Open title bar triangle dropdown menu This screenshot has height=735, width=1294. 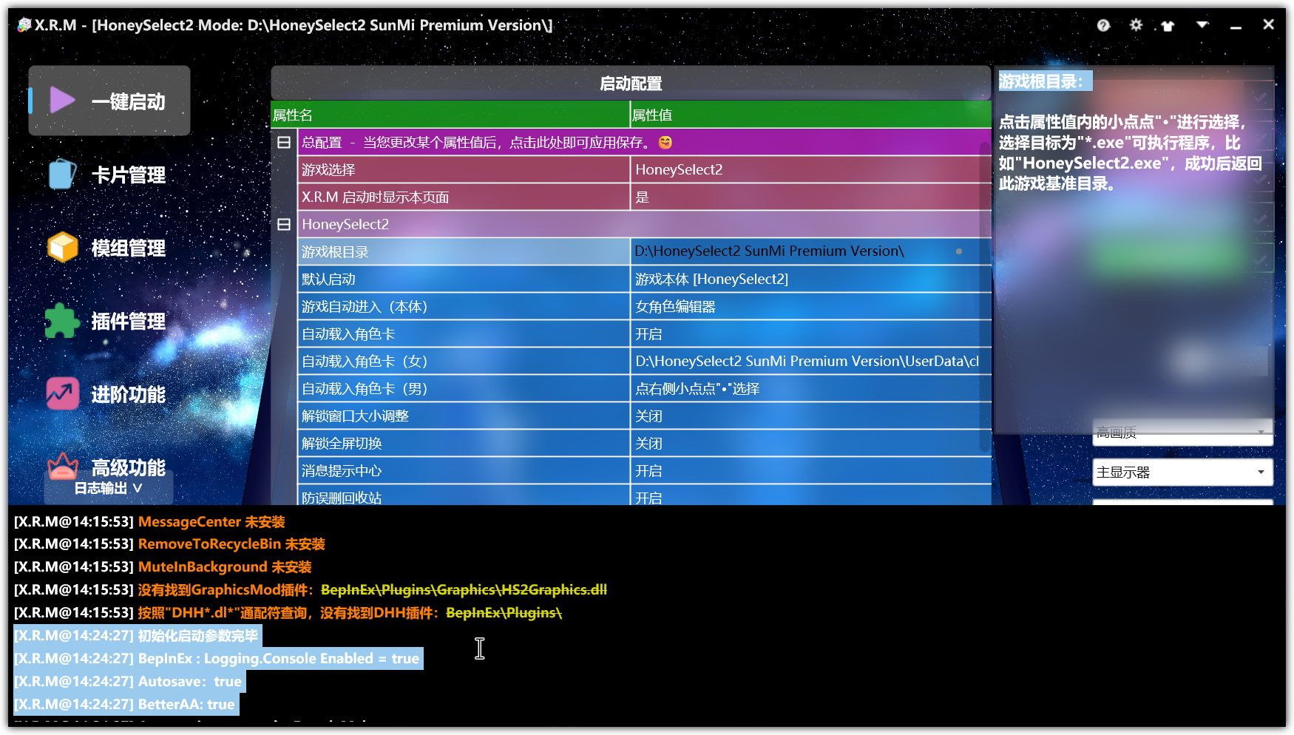(x=1202, y=25)
